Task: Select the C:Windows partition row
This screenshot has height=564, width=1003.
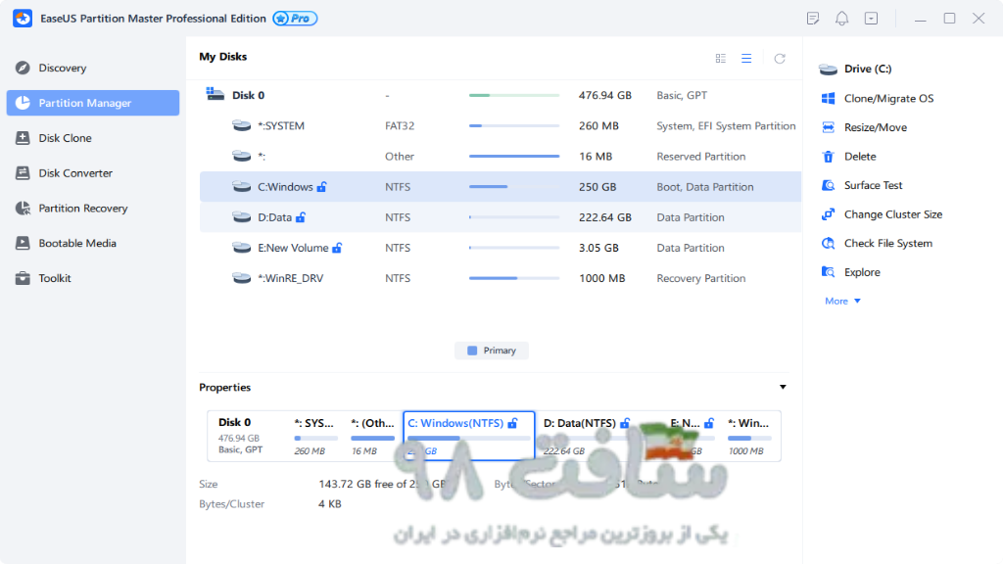Action: 501,187
